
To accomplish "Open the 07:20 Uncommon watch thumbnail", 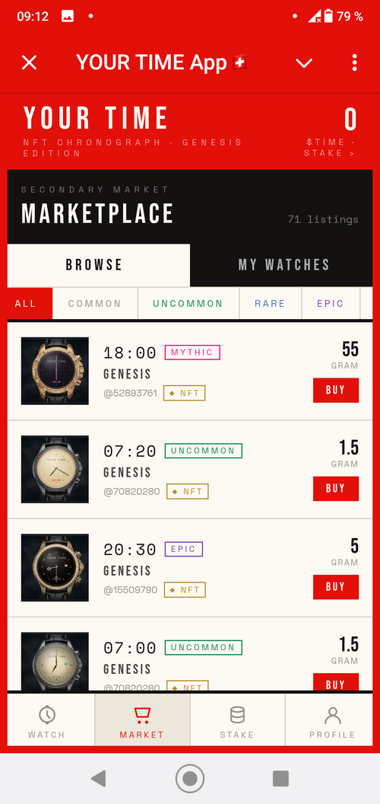I will [55, 469].
